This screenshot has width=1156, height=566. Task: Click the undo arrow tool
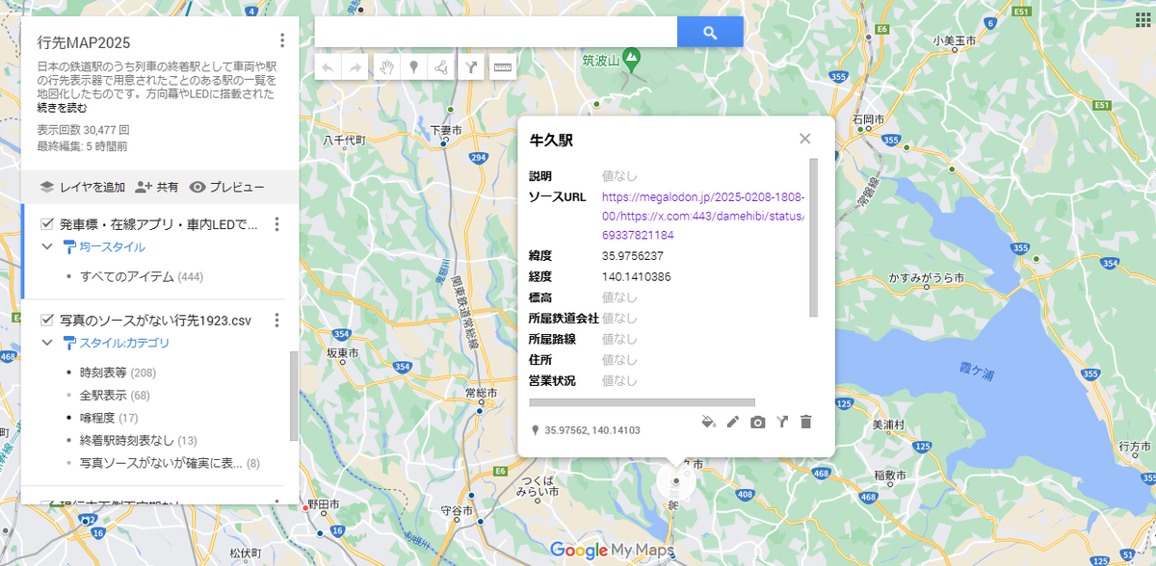coord(328,67)
